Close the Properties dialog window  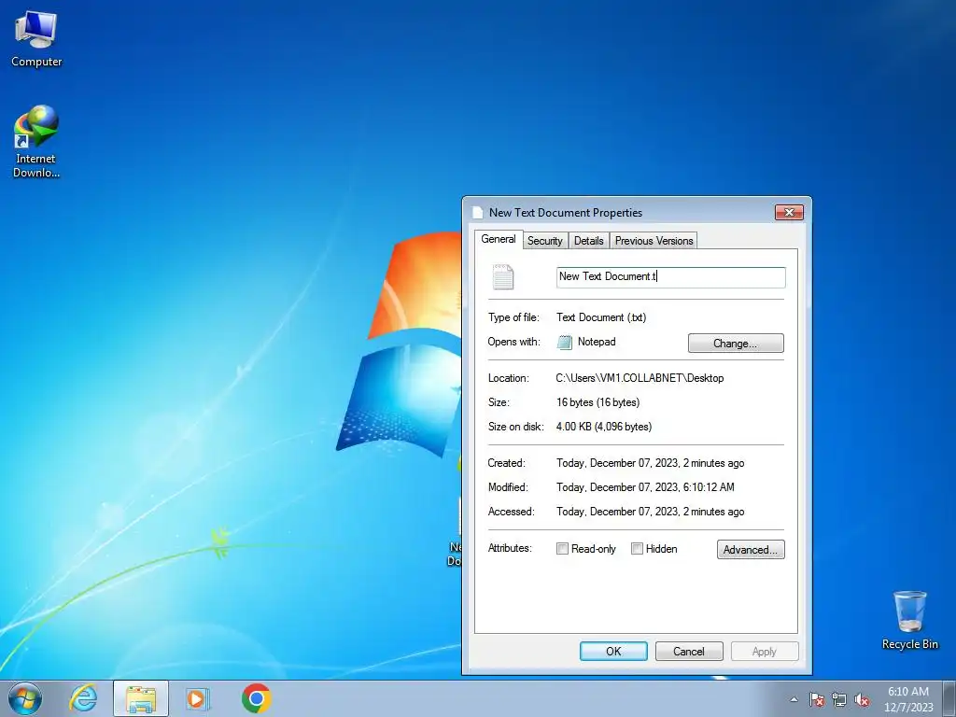(789, 212)
